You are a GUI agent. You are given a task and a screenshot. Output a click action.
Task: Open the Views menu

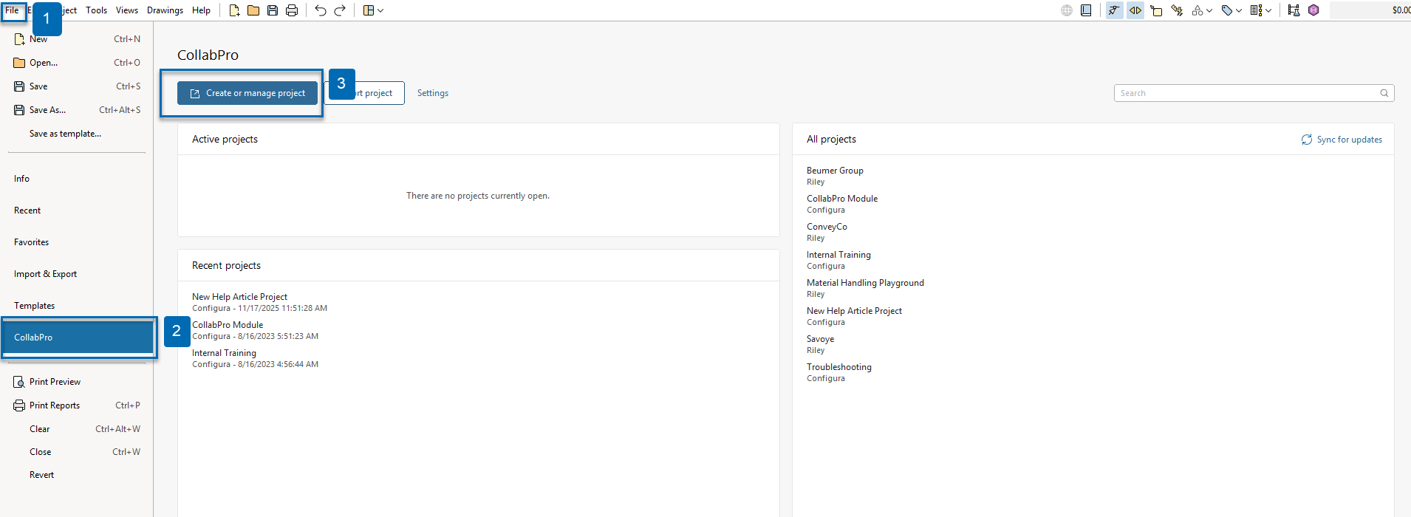(x=127, y=10)
